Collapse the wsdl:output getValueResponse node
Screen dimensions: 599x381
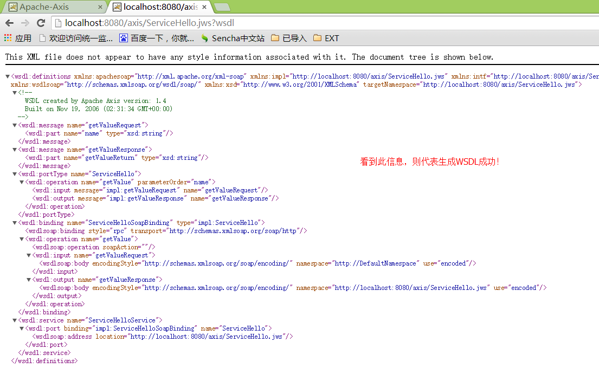tap(29, 280)
